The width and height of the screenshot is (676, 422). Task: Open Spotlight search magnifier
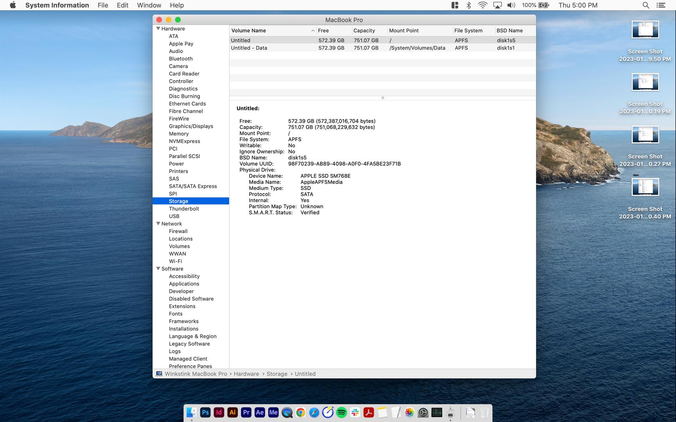[646, 5]
